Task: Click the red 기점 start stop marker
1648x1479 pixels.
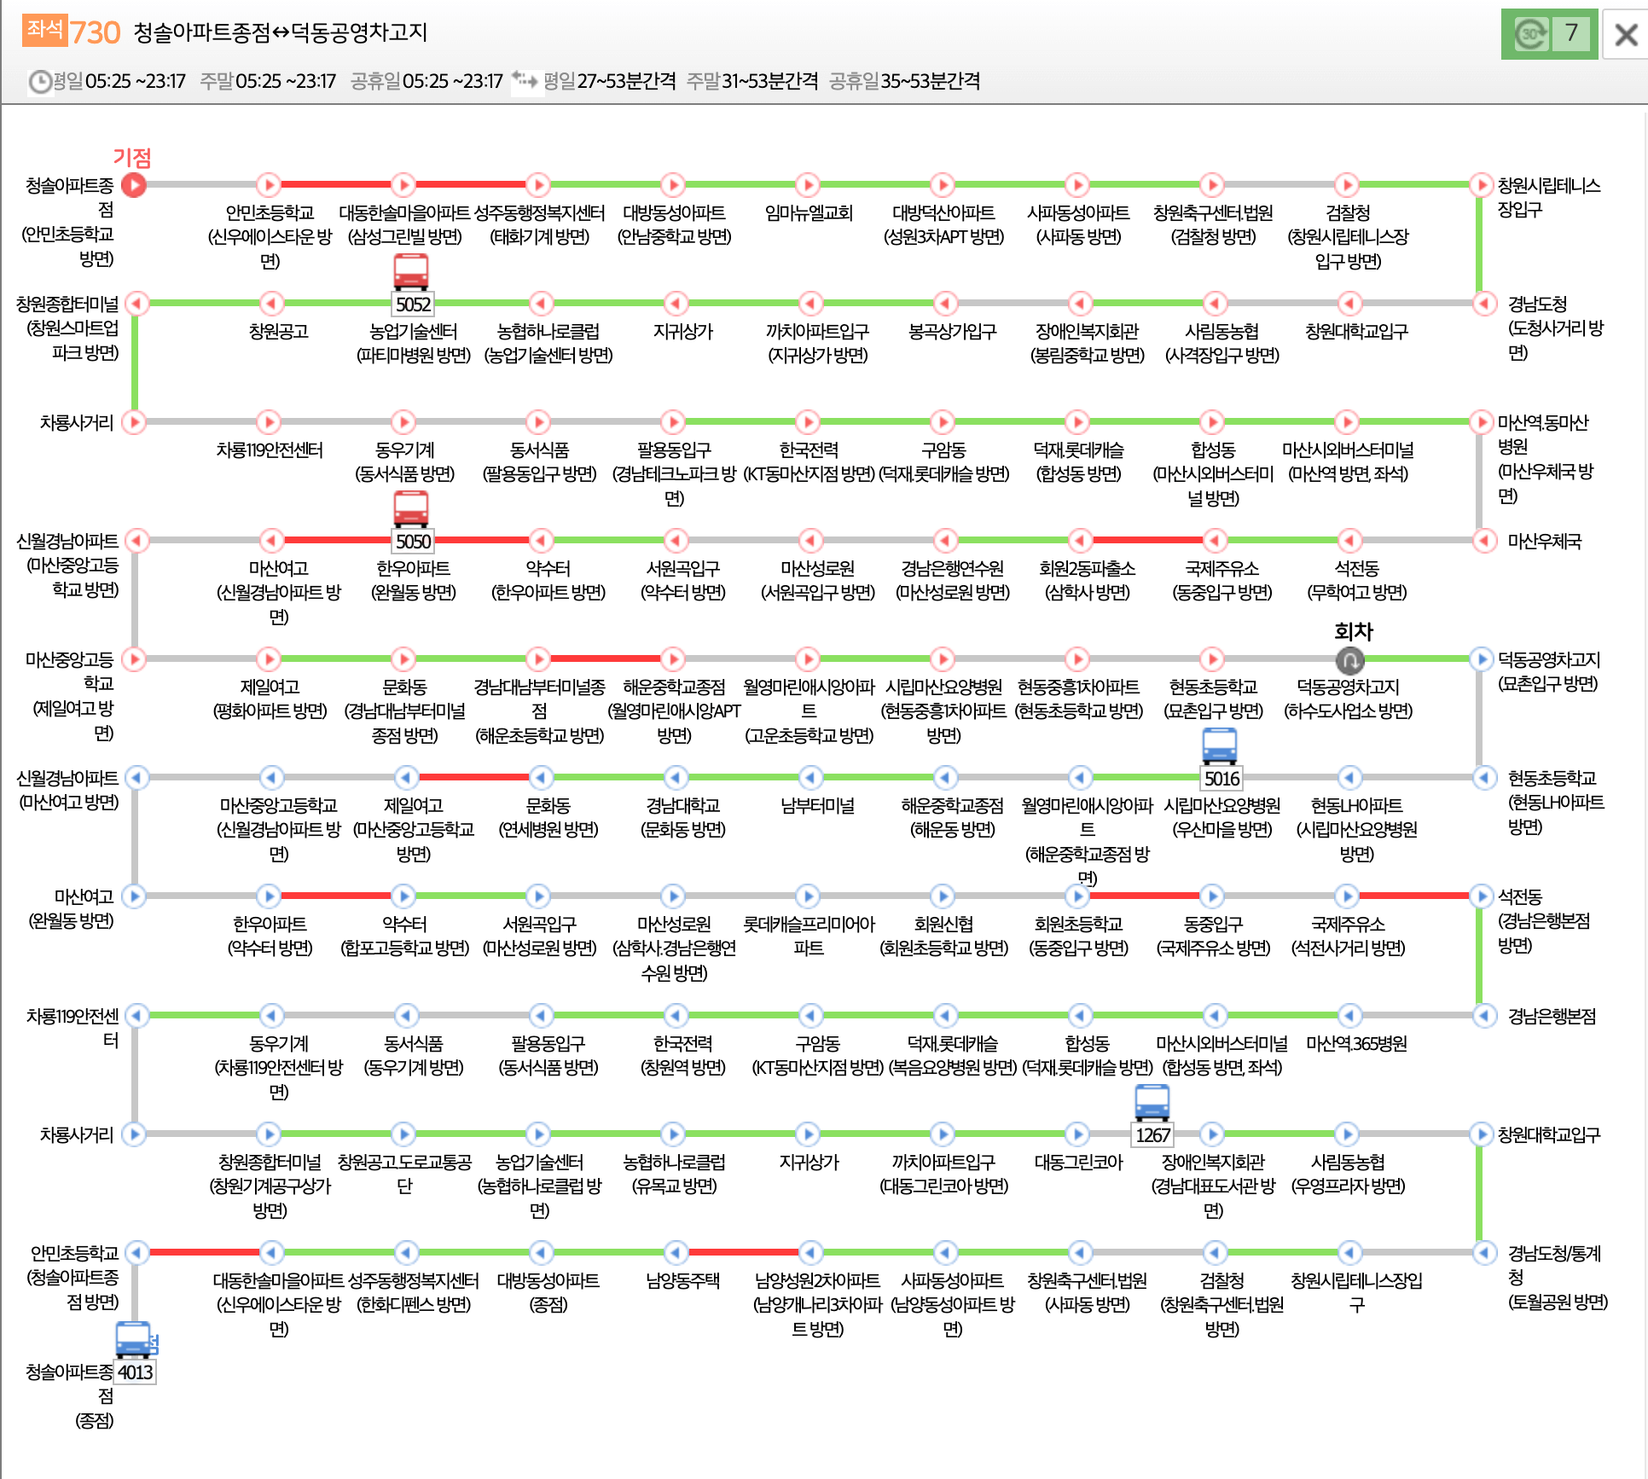Action: [x=134, y=184]
